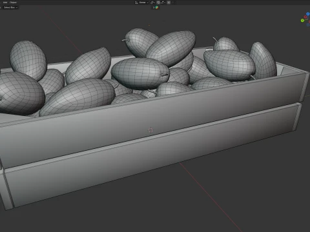Click the transform orientation axes icon
Viewport: 310px width, 232px height.
pos(136,3)
